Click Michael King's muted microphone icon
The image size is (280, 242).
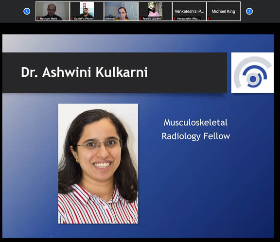tap(209, 18)
